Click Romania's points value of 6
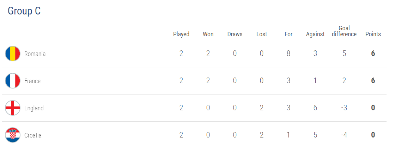Screen dimensions: 401x147 pos(373,54)
